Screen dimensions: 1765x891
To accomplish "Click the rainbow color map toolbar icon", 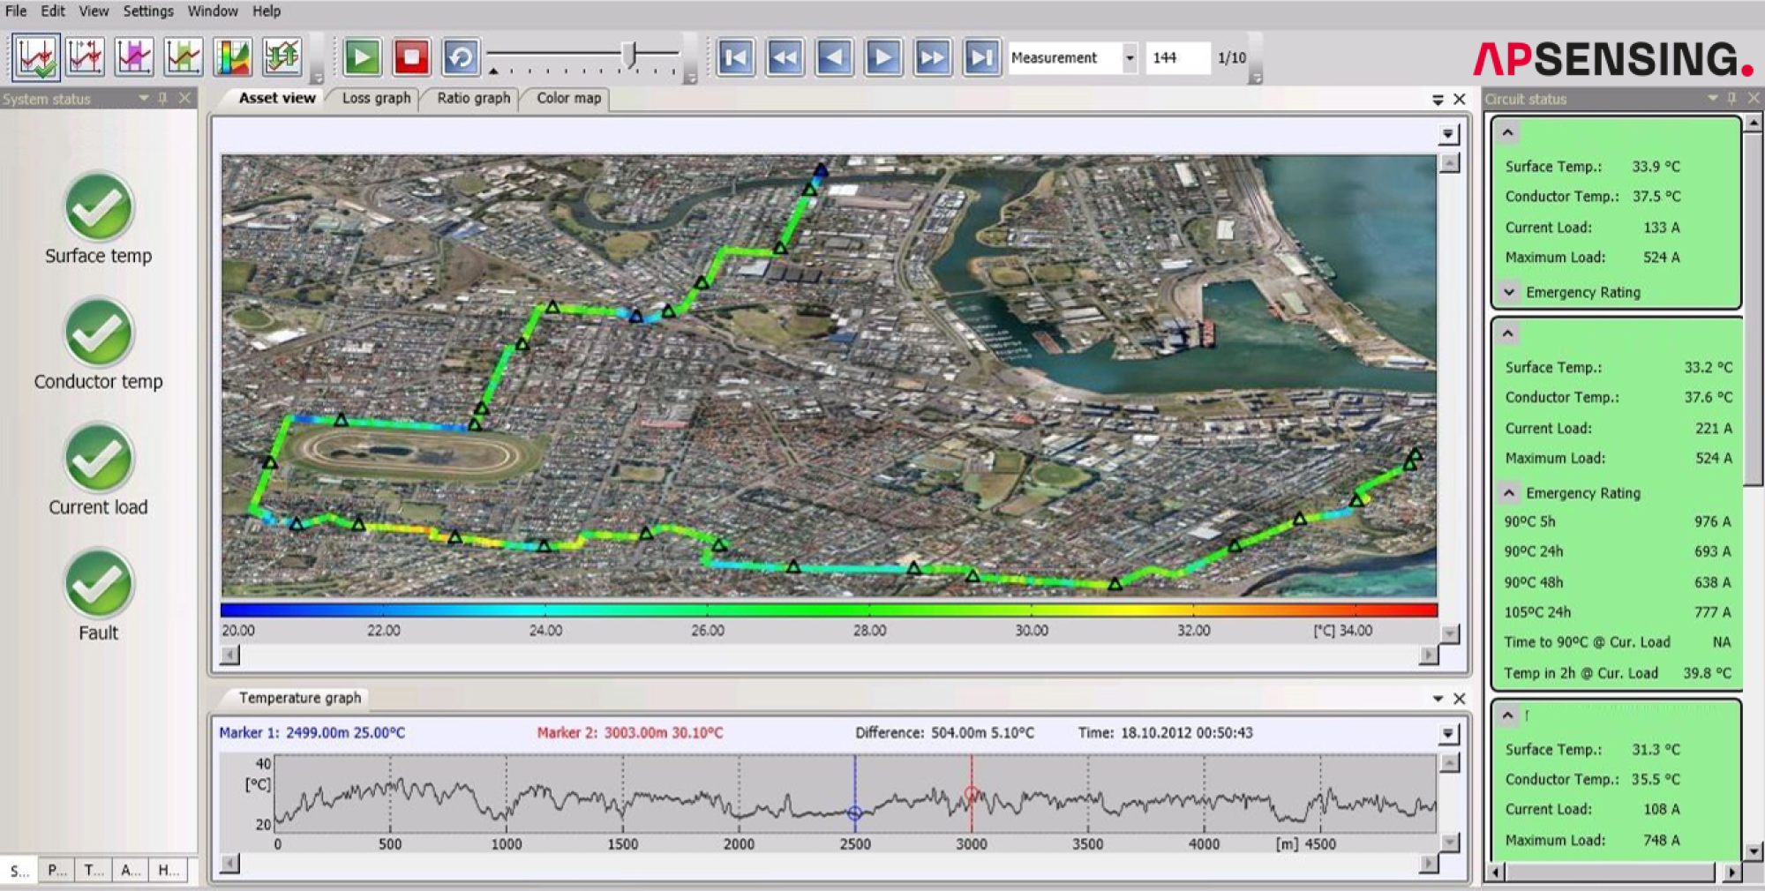I will point(233,58).
